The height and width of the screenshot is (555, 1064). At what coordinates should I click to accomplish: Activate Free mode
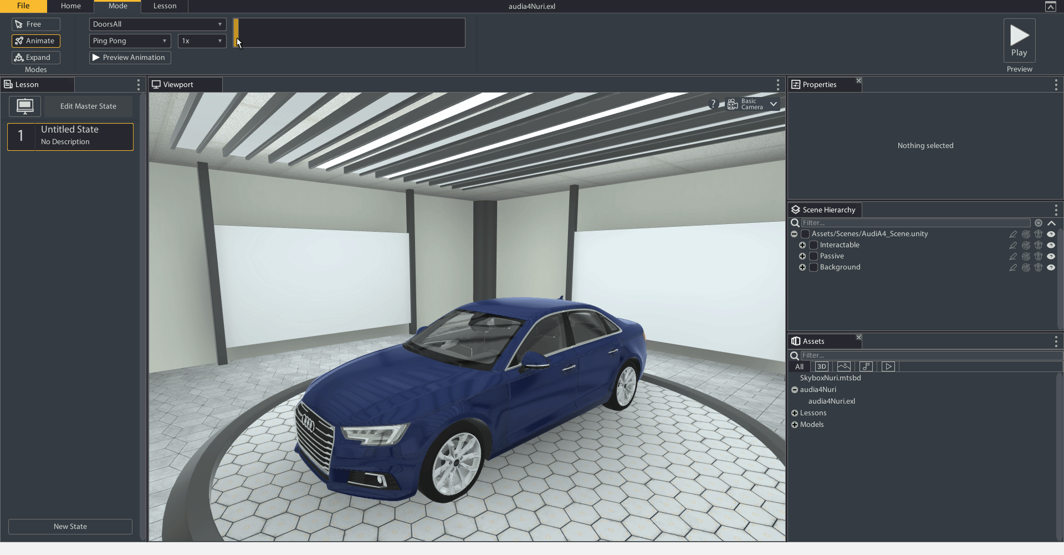point(36,24)
